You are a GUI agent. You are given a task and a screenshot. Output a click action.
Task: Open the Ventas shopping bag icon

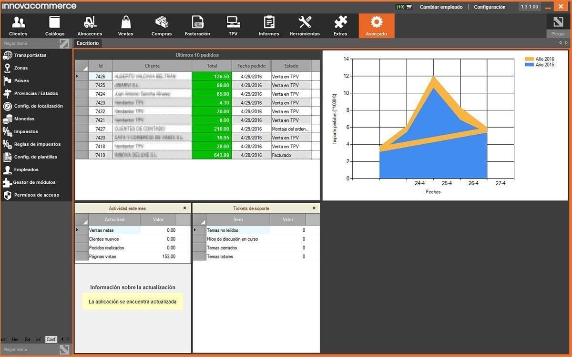point(125,26)
